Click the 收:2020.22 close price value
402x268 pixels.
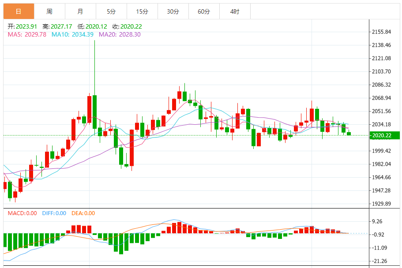pos(127,26)
